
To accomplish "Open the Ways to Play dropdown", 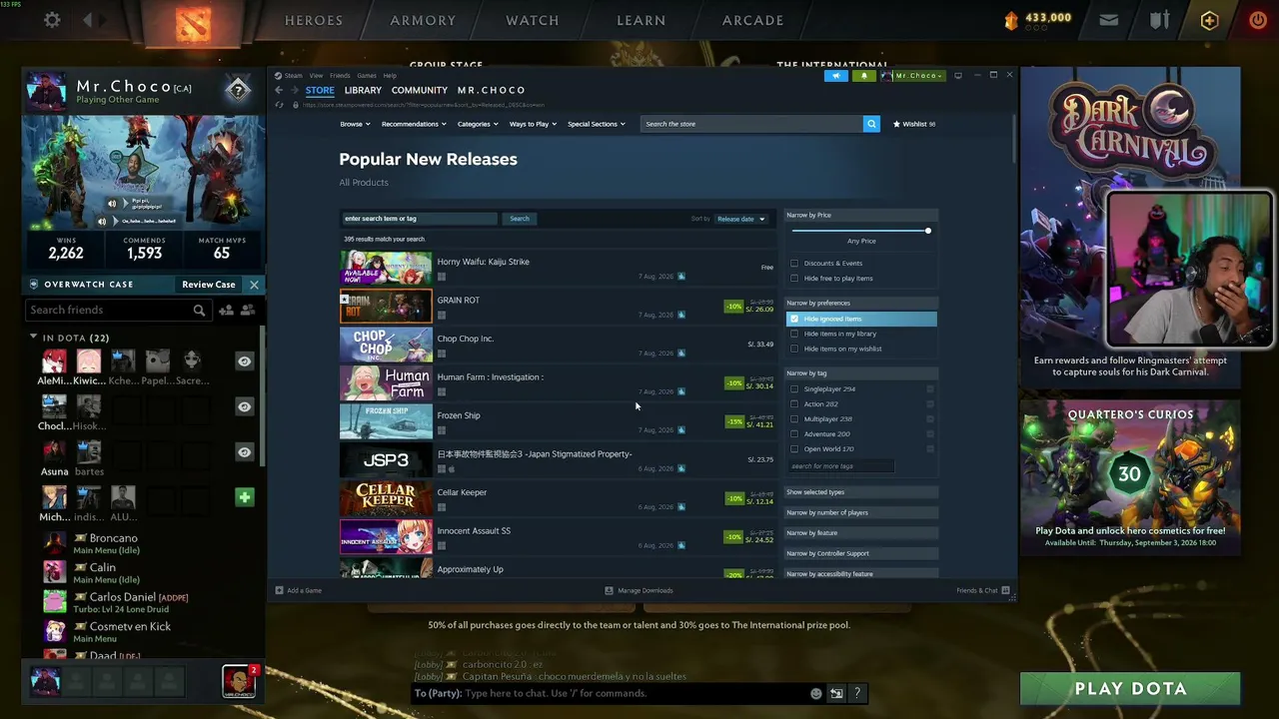I will coord(533,124).
